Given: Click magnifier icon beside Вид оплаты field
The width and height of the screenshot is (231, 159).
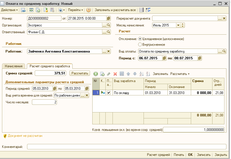Looking at the screenshot, I should [224, 51].
